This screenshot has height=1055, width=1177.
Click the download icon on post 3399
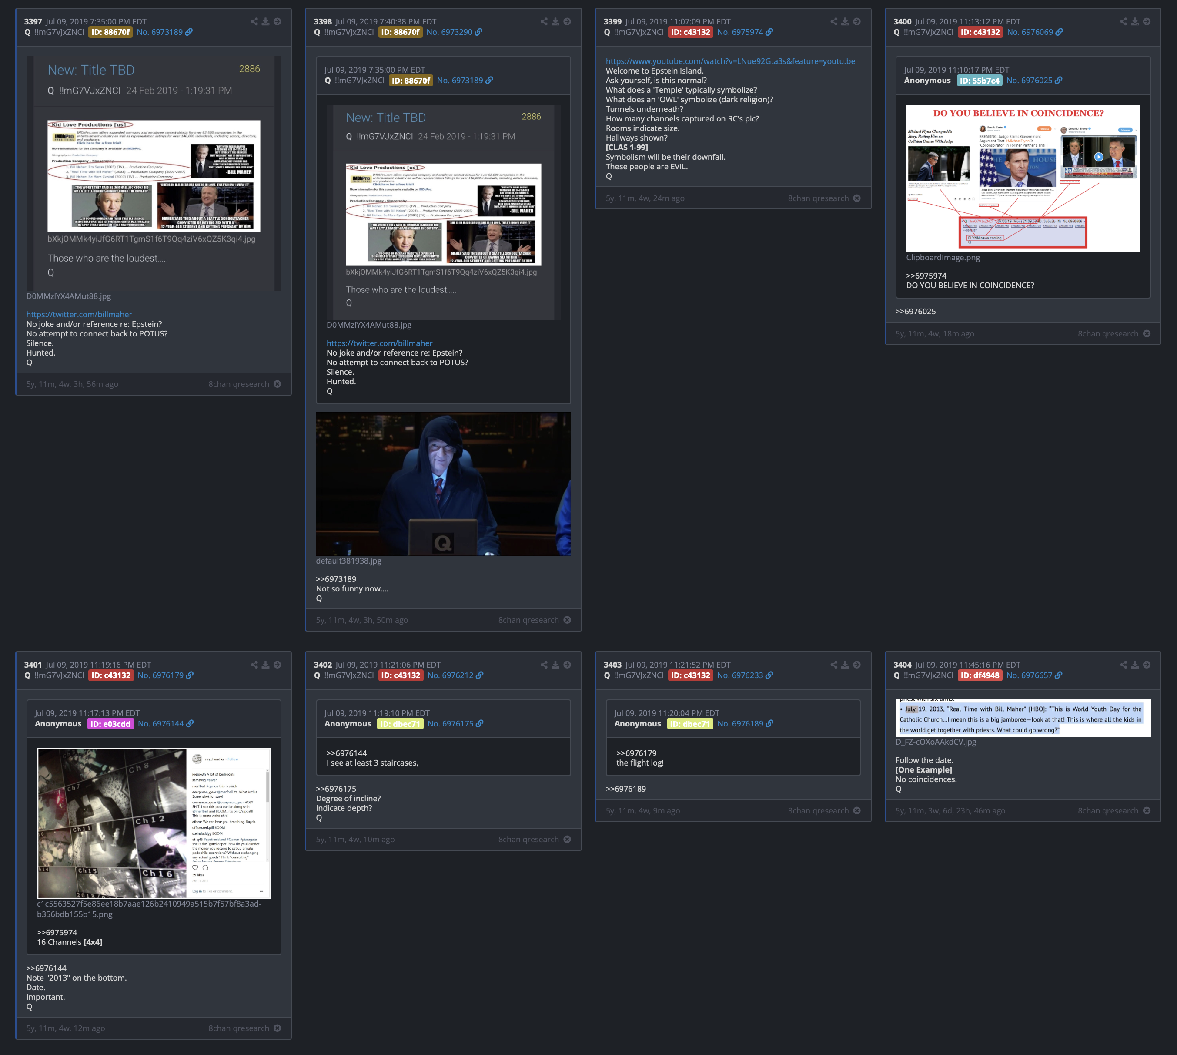pyautogui.click(x=845, y=21)
